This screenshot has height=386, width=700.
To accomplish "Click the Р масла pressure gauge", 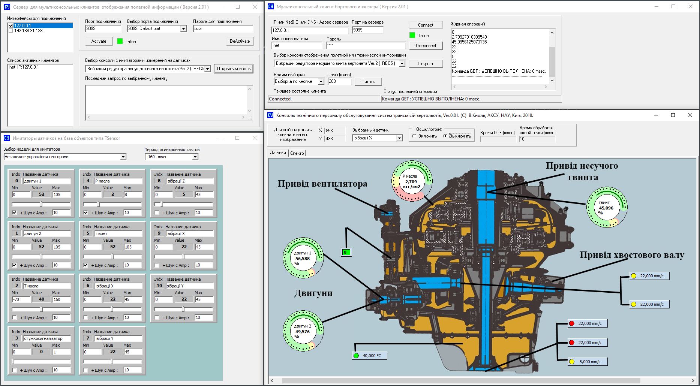I will (x=412, y=181).
